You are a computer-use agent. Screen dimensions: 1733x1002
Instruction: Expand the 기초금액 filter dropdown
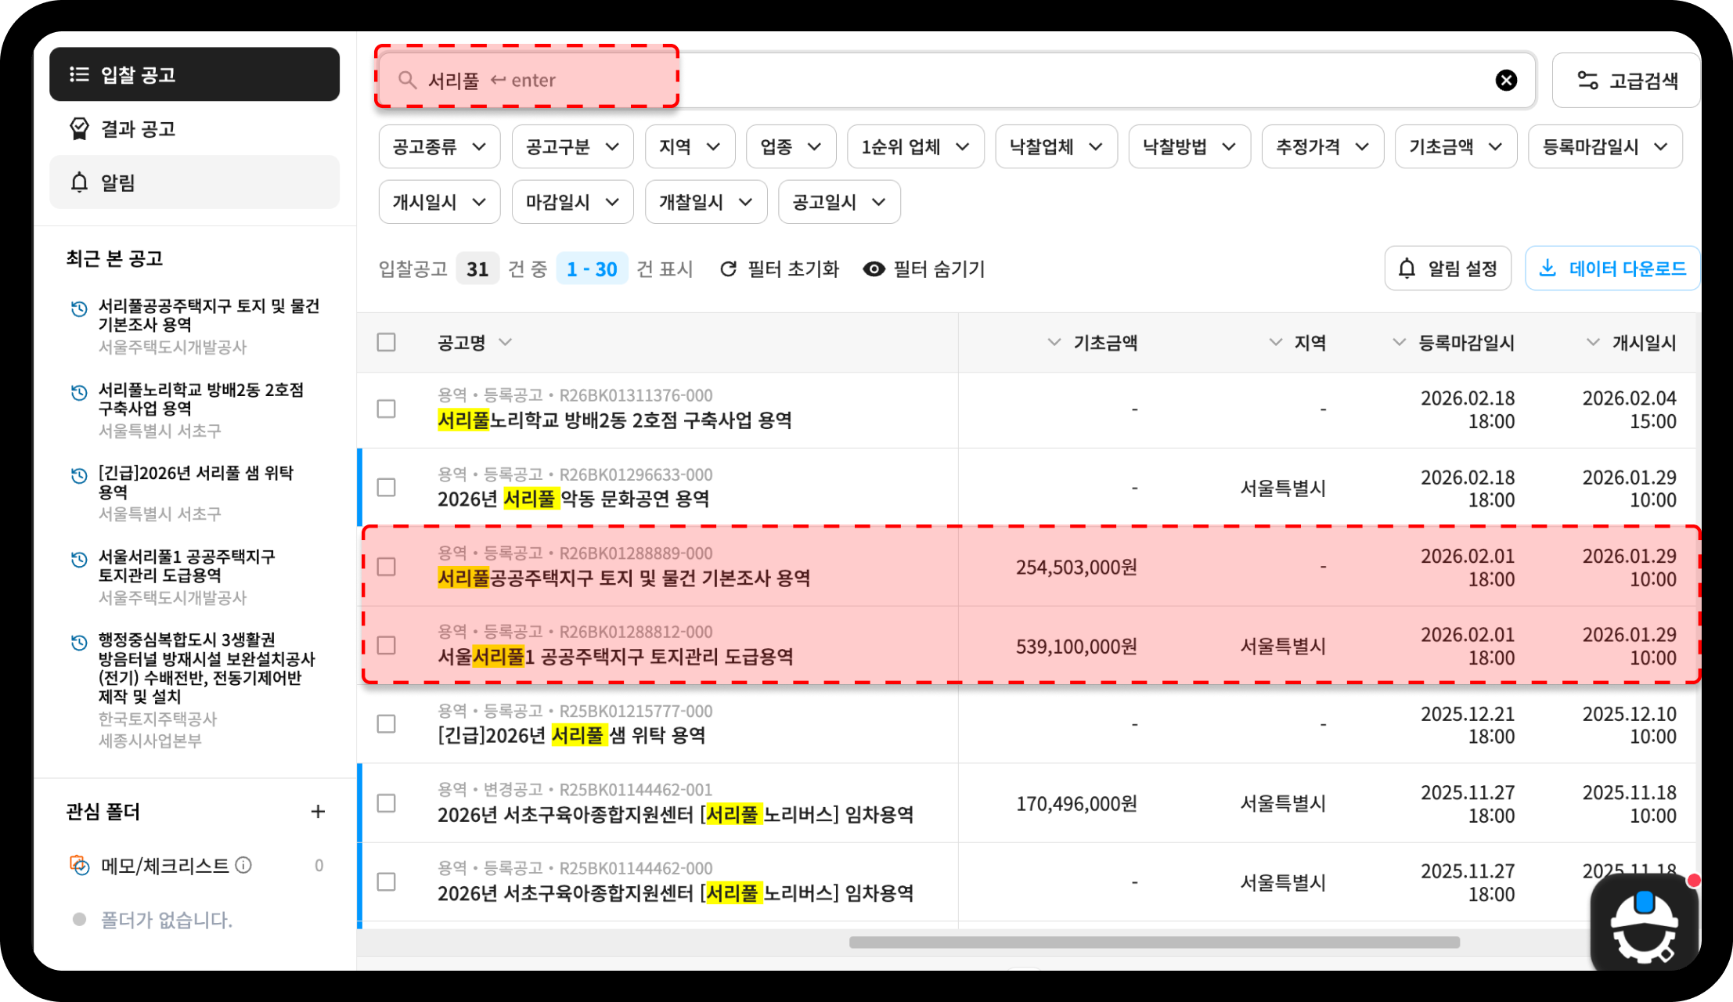pyautogui.click(x=1455, y=146)
